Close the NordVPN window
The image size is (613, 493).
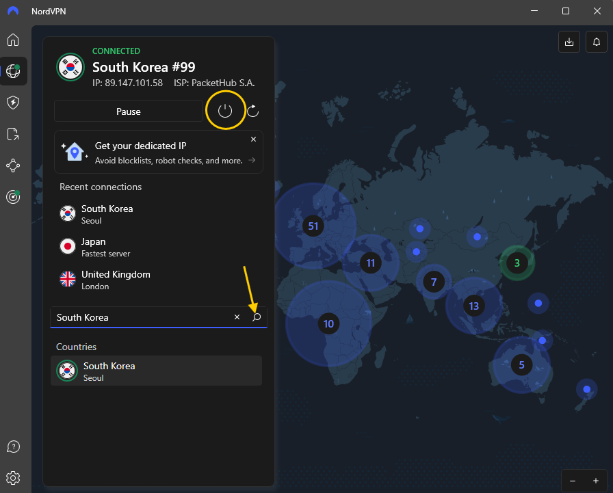[x=597, y=11]
